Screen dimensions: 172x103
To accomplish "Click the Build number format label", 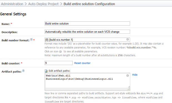I will (16, 40).
